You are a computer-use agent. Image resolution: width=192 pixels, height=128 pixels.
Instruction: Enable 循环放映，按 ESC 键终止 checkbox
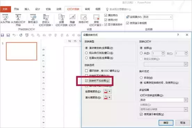click(86, 71)
